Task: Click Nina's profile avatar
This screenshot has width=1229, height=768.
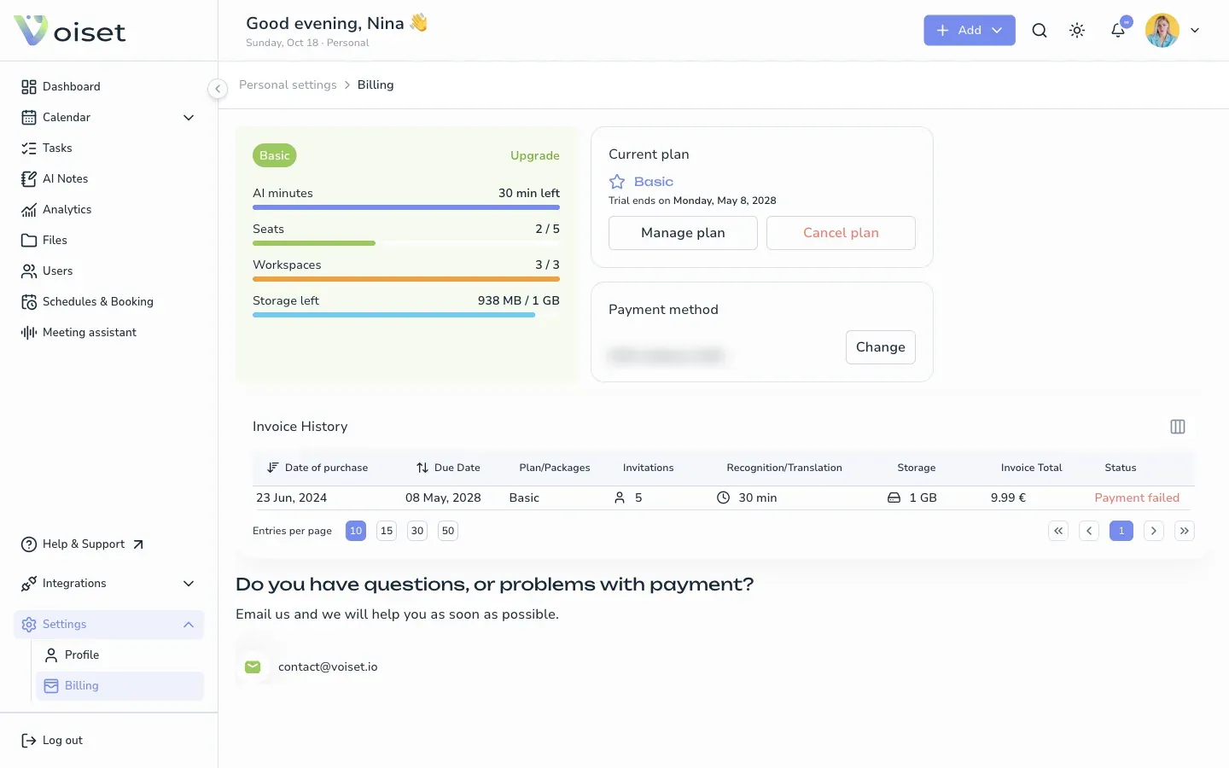Action: 1162,31
